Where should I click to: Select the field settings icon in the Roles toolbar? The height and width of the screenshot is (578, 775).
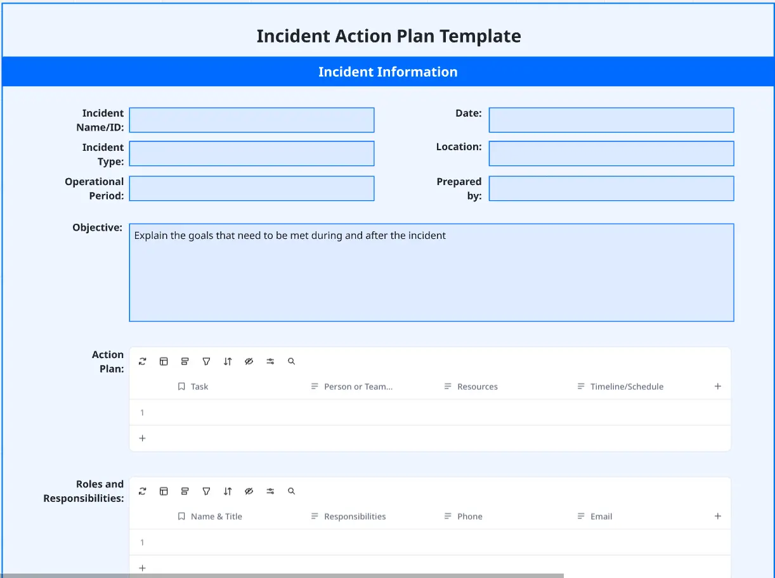270,491
